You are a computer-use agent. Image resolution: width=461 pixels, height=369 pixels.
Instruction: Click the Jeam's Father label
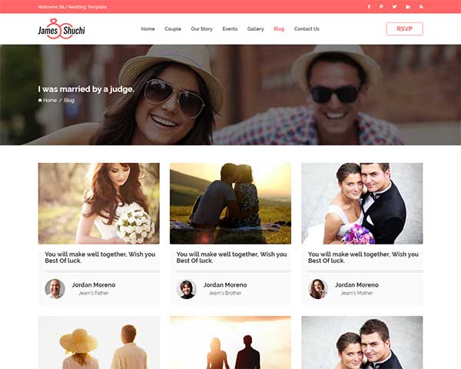click(x=94, y=293)
